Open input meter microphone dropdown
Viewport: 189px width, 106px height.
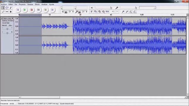pos(79,12)
